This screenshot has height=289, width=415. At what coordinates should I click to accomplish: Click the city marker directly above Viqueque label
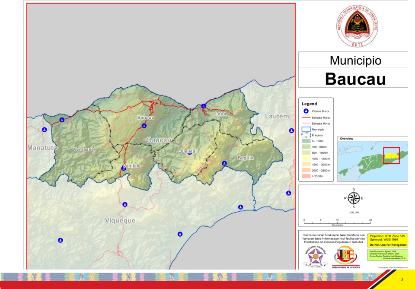pyautogui.click(x=125, y=204)
